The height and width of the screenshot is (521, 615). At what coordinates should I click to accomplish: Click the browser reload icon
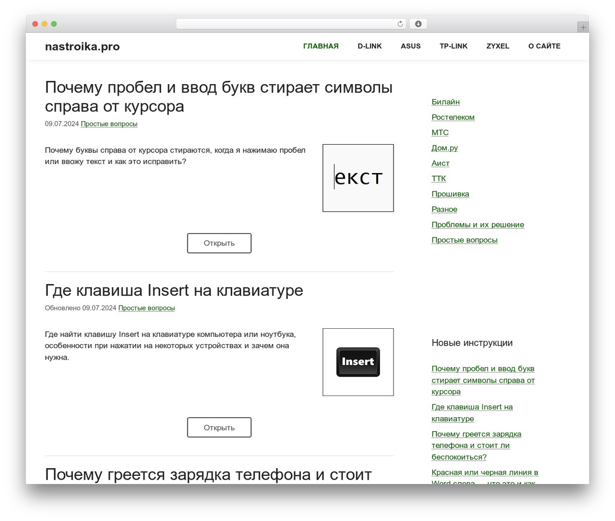400,24
